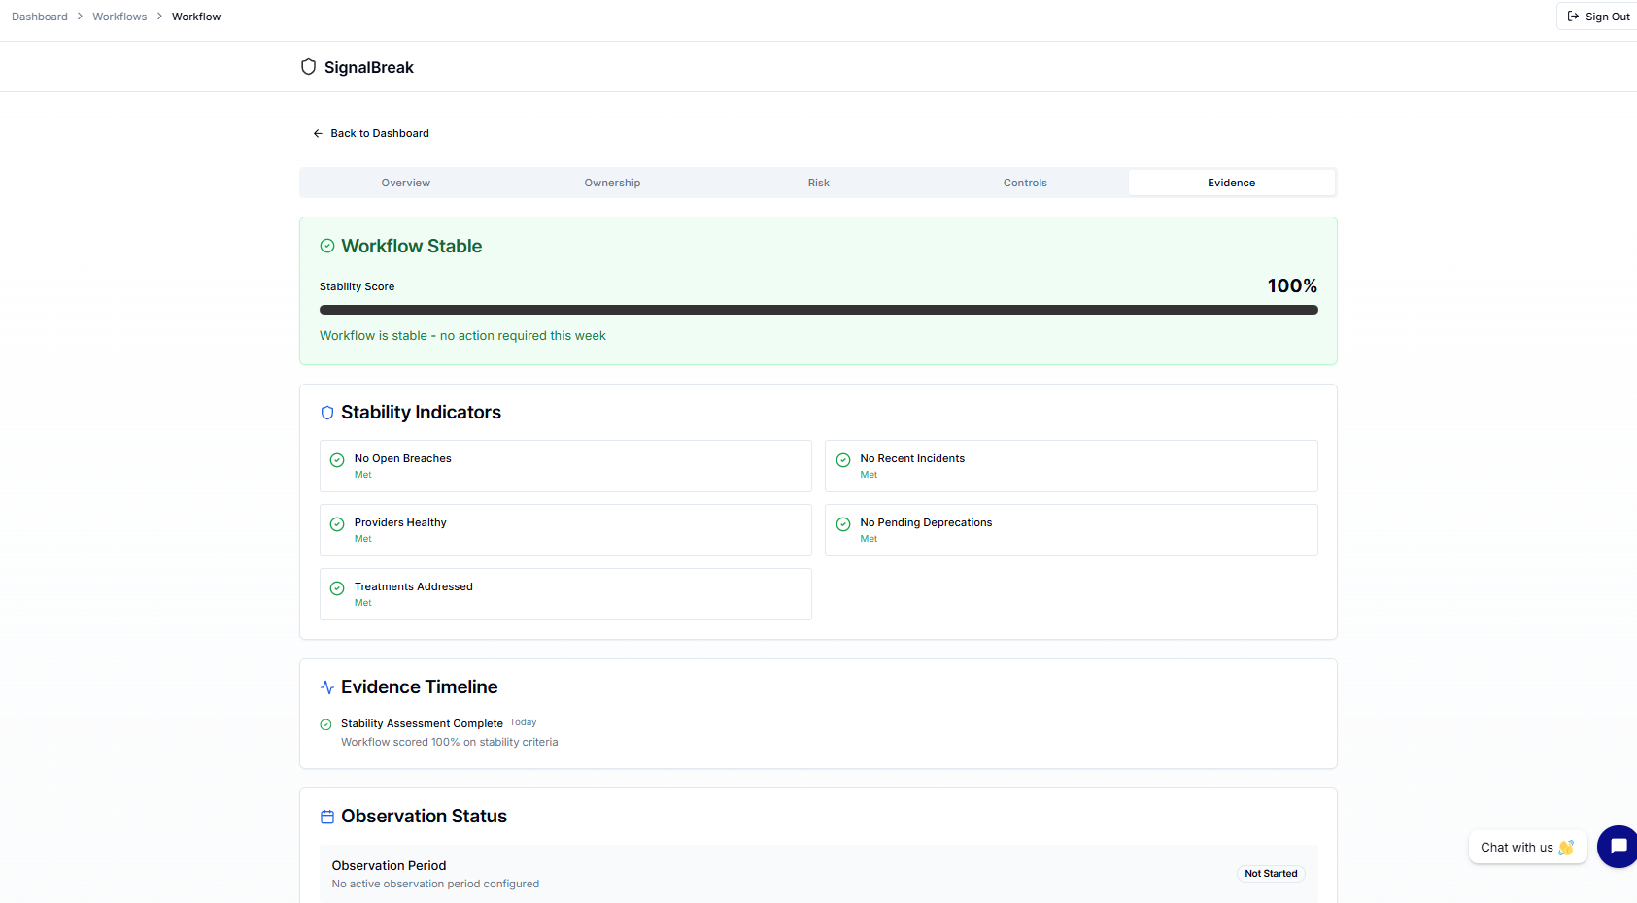Click the check icon on No Open Breaches
The width and height of the screenshot is (1637, 903).
point(337,459)
